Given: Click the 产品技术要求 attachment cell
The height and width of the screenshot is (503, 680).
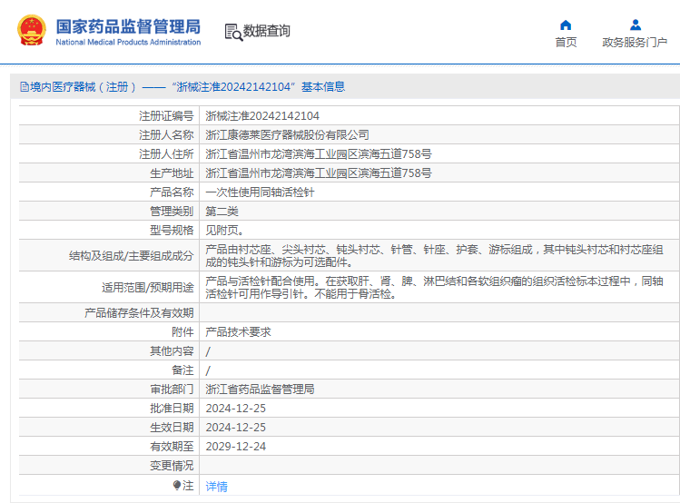Looking at the screenshot, I should coord(238,332).
